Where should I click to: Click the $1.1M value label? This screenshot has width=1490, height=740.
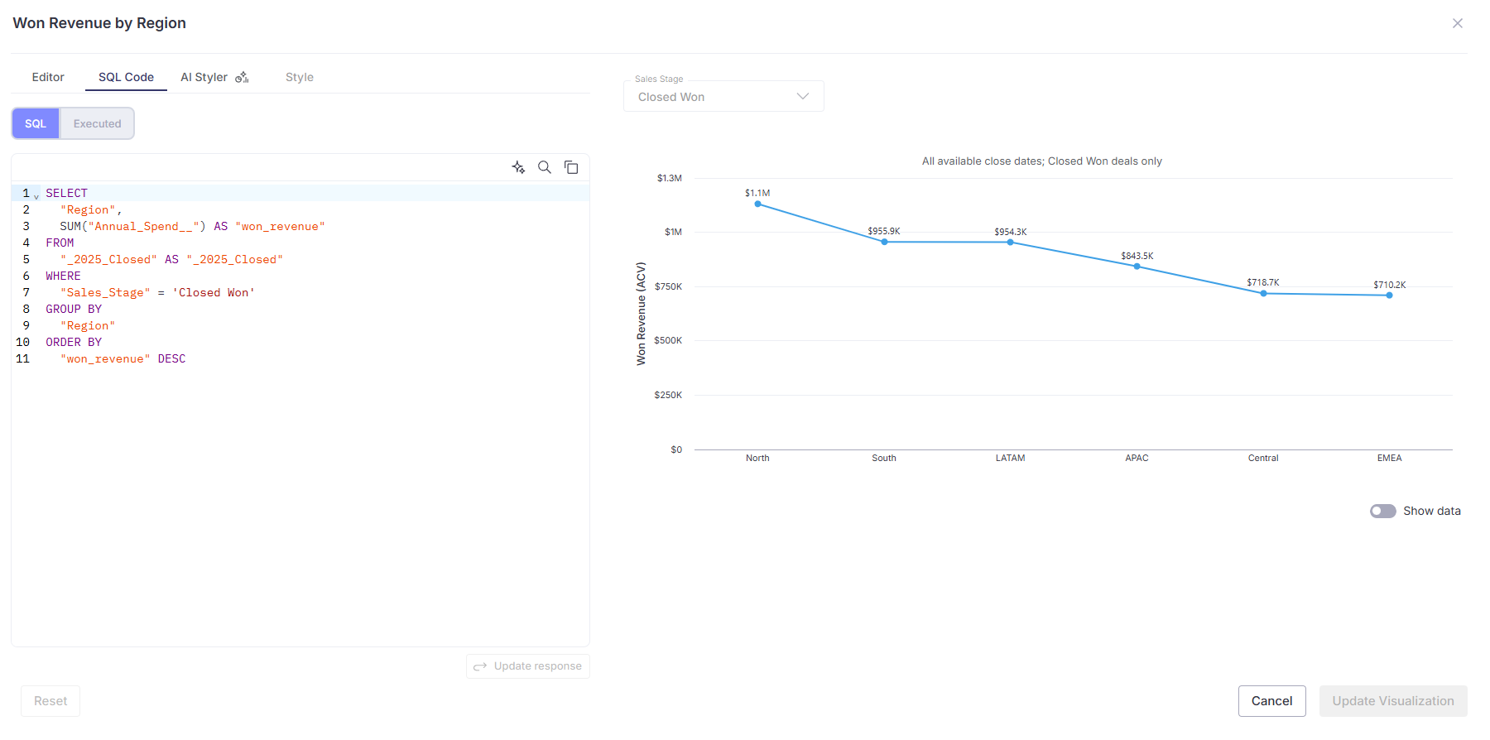pyautogui.click(x=757, y=193)
